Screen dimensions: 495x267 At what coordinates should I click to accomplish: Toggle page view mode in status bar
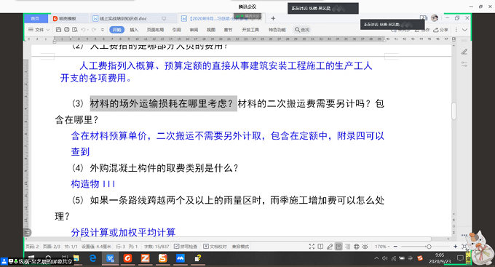(338, 247)
